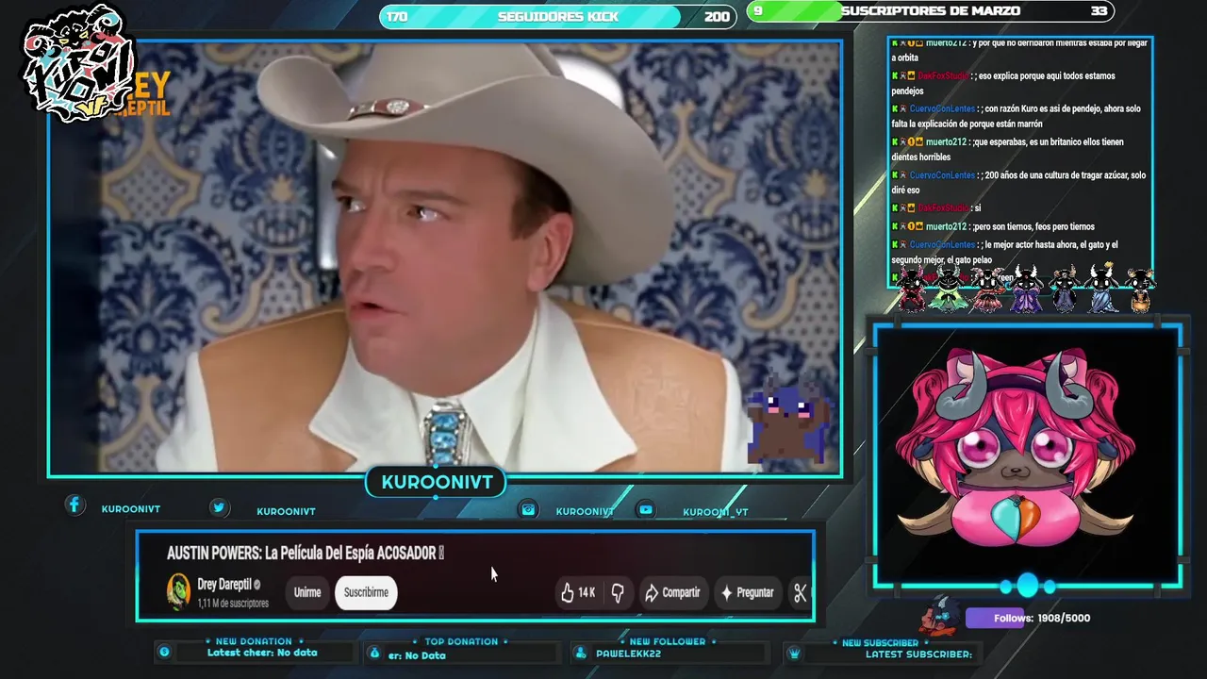1207x679 pixels.
Task: Click the 1,11 M de suscriptores text
Action: coord(233,603)
